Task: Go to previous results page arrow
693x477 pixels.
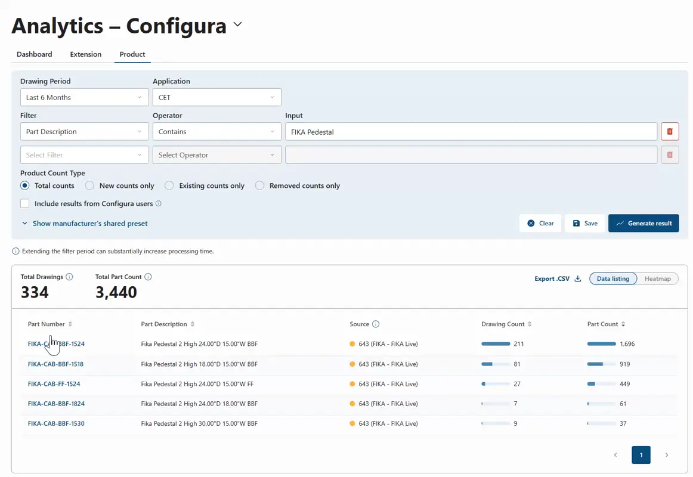Action: tap(615, 455)
